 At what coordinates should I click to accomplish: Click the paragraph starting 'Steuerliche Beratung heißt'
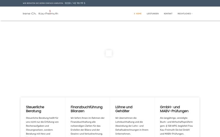coord(42,127)
